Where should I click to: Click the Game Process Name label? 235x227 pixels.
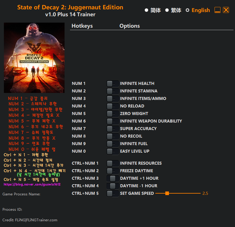point(21,194)
